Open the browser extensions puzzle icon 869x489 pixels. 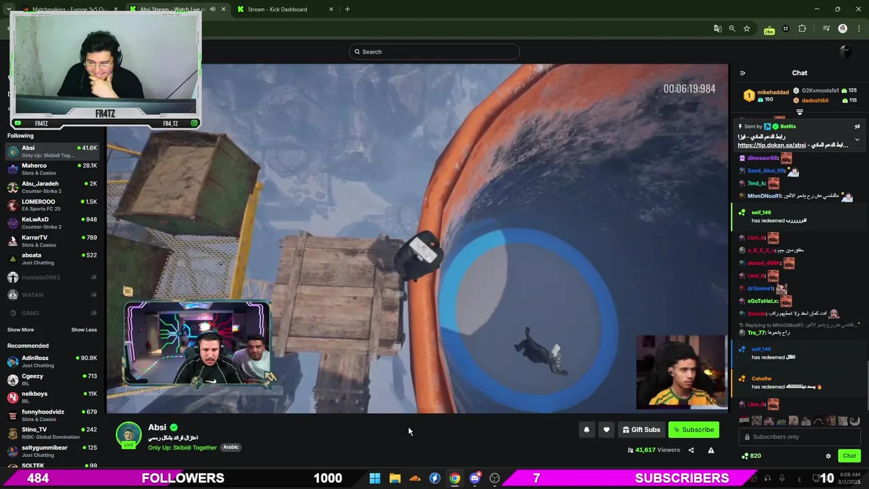point(802,29)
